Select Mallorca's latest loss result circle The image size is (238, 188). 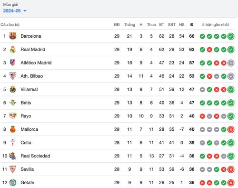click(x=231, y=129)
